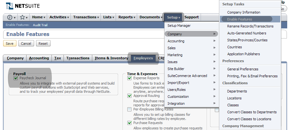Expand the Site Builder submenu

tap(191, 69)
